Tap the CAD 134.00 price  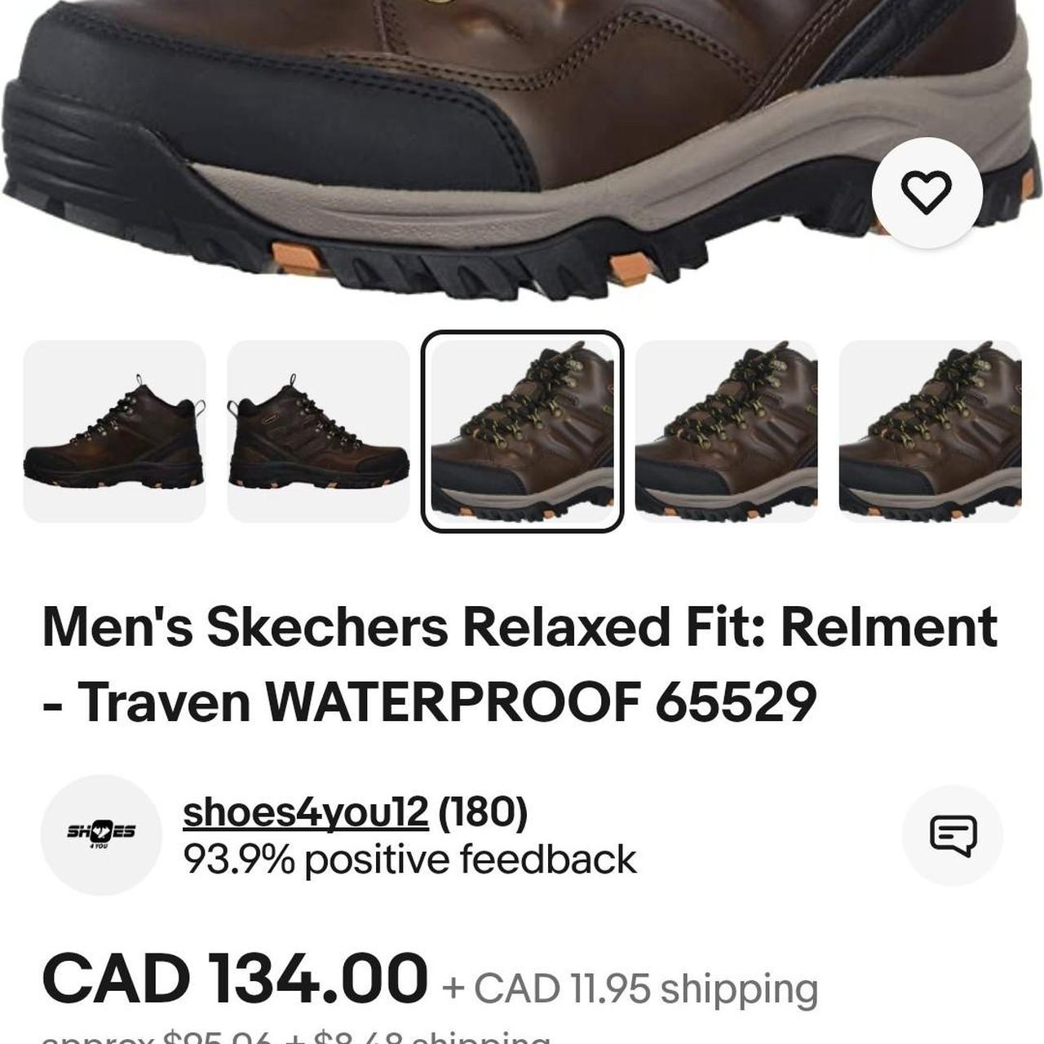pyautogui.click(x=235, y=978)
